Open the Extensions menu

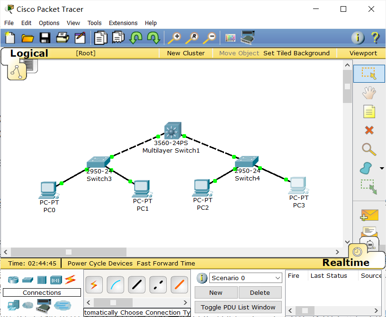pos(123,23)
